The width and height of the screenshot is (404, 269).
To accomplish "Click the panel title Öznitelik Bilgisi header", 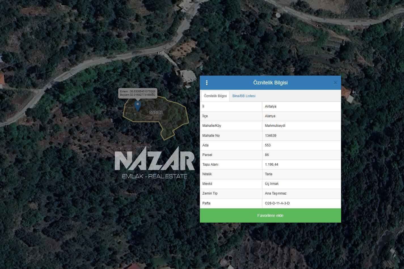I will coord(270,83).
